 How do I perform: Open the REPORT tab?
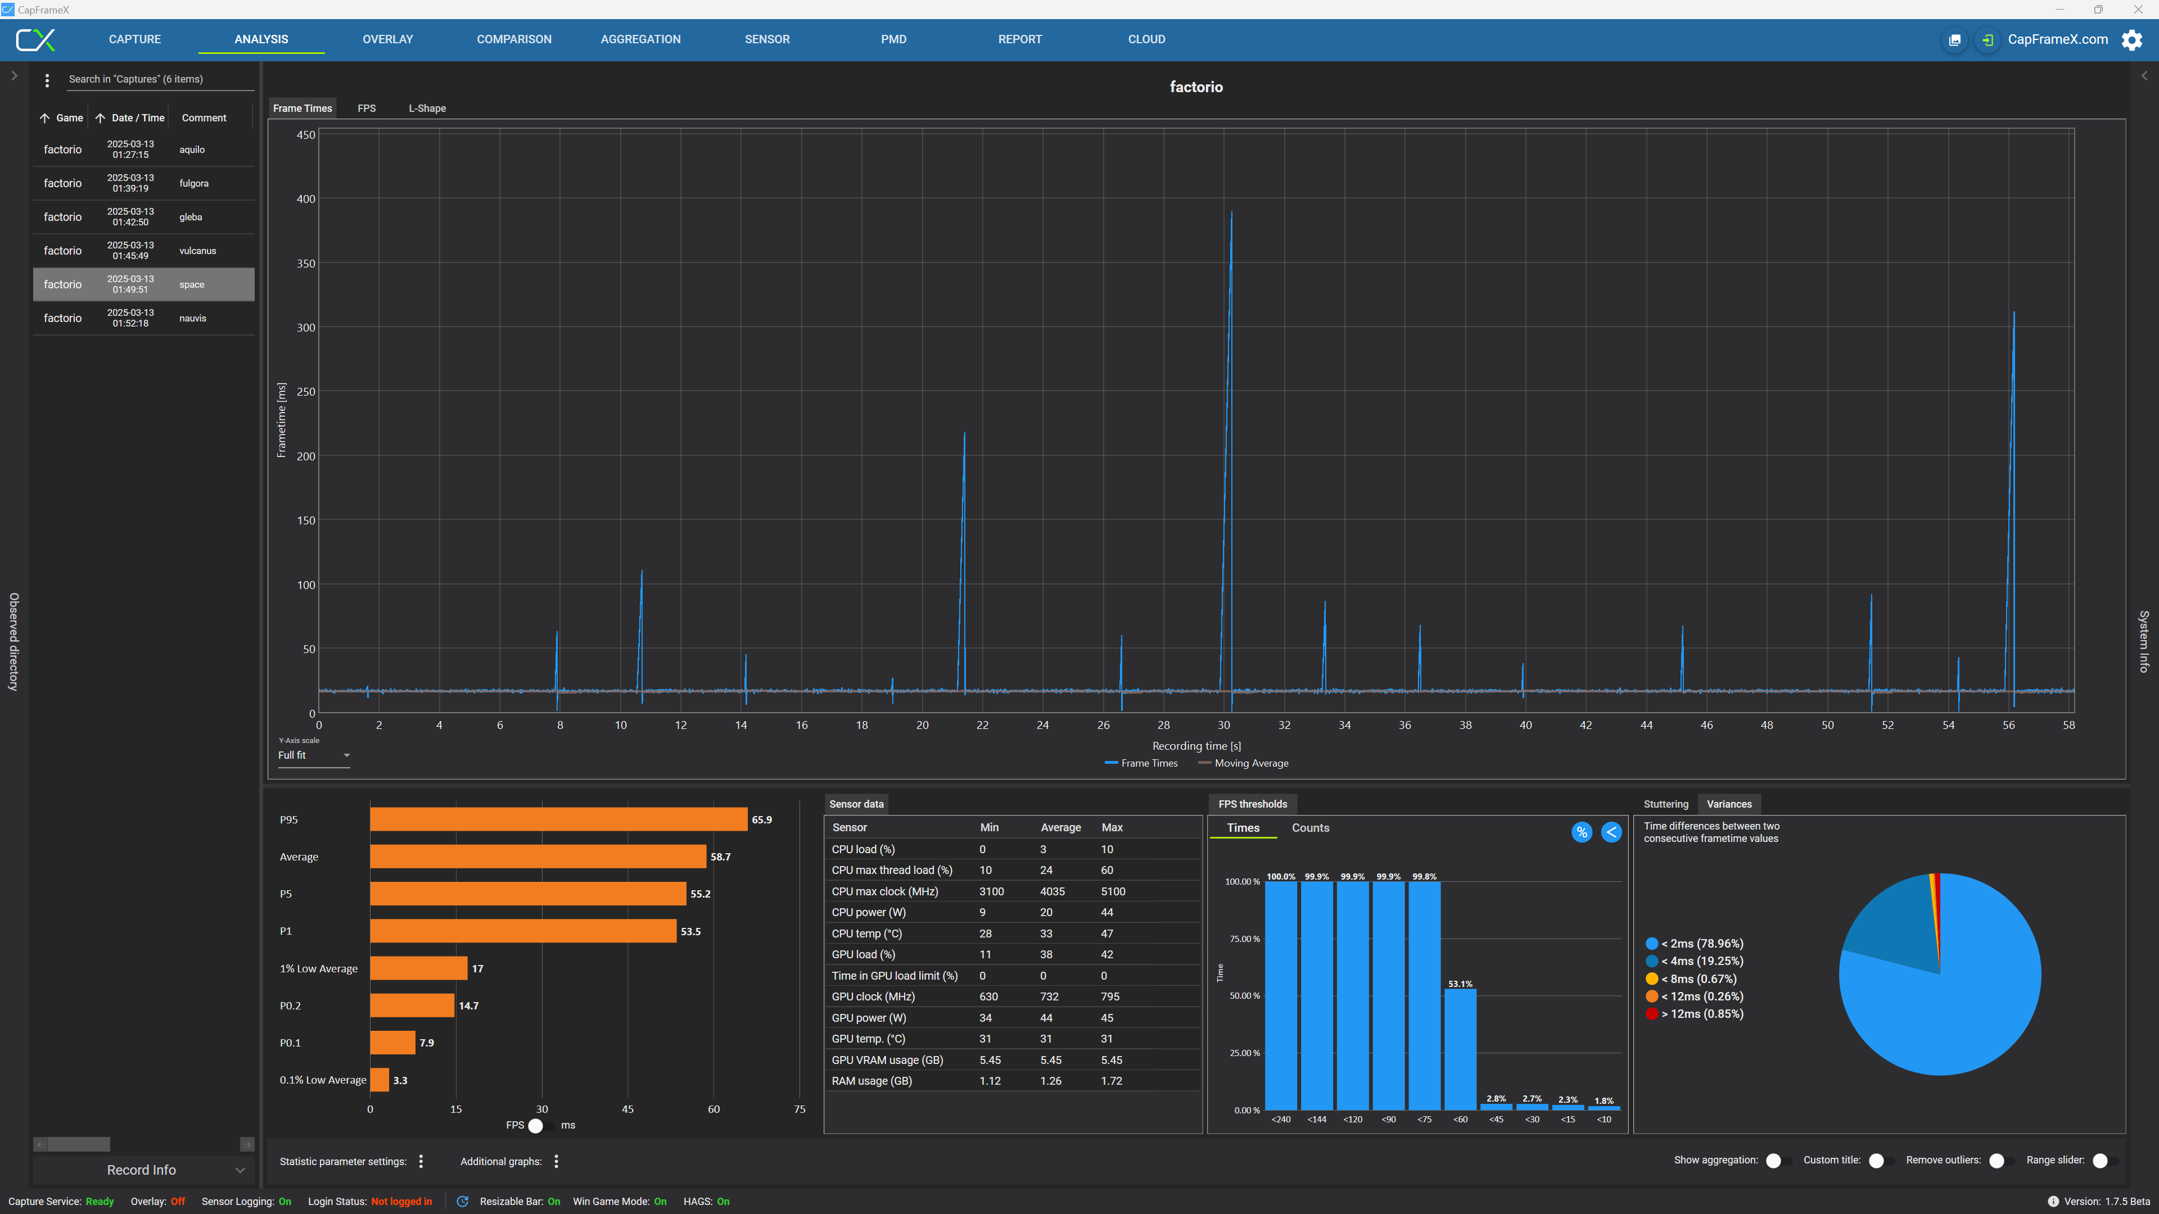pyautogui.click(x=1020, y=39)
